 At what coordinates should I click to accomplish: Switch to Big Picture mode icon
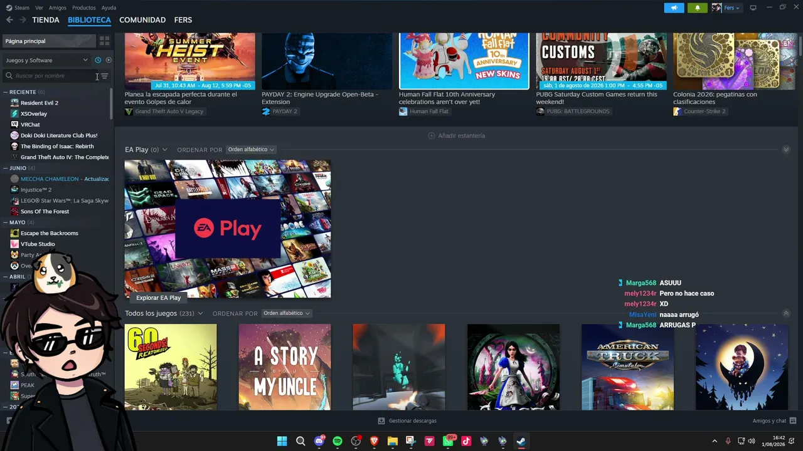[x=753, y=8]
